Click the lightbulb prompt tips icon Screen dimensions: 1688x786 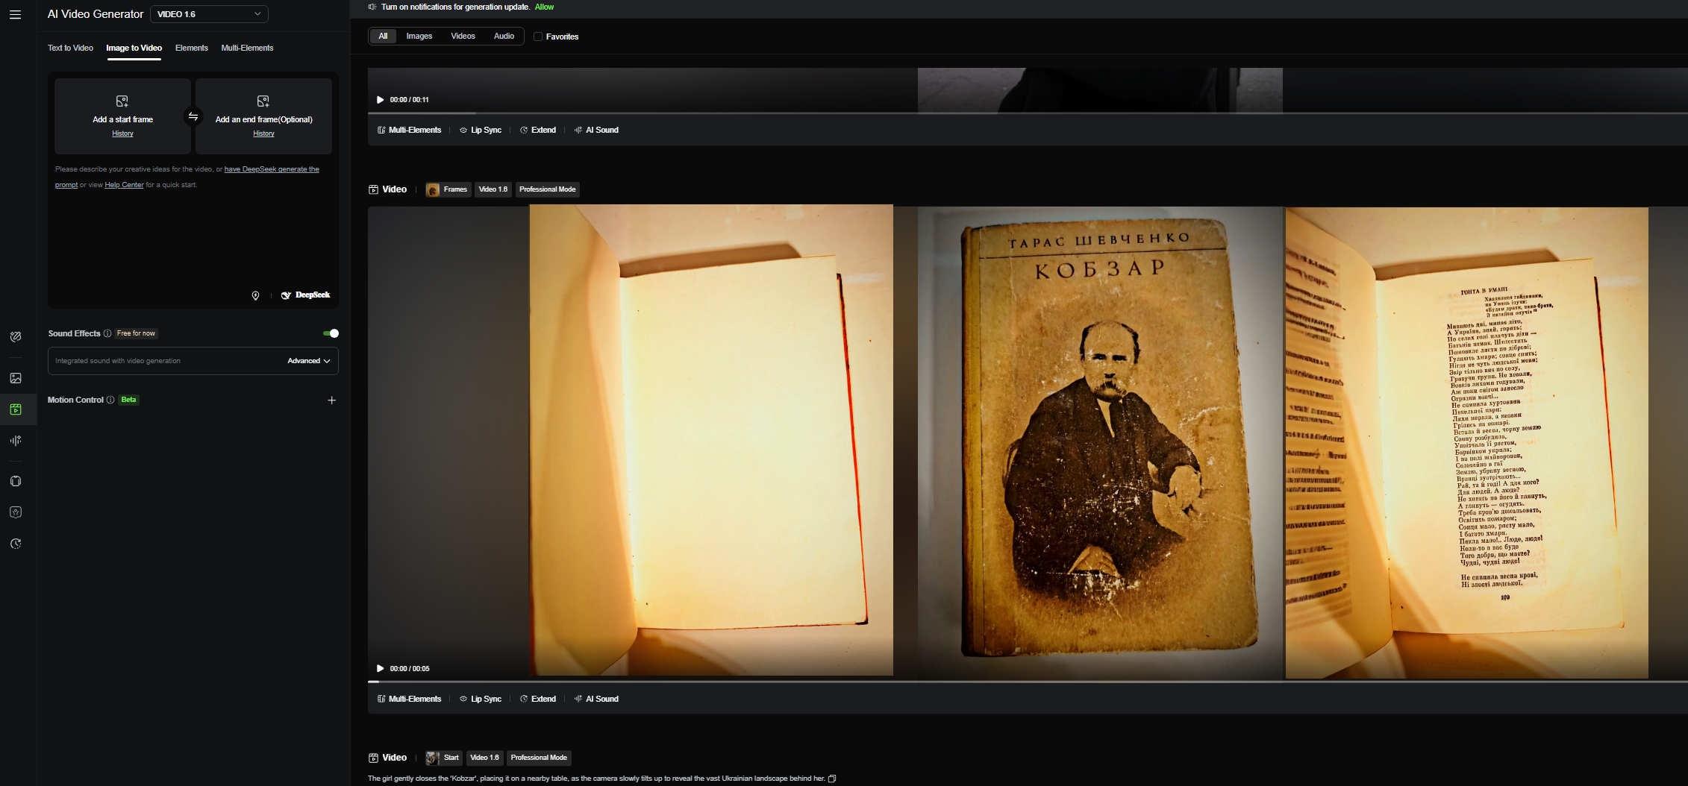(x=255, y=295)
